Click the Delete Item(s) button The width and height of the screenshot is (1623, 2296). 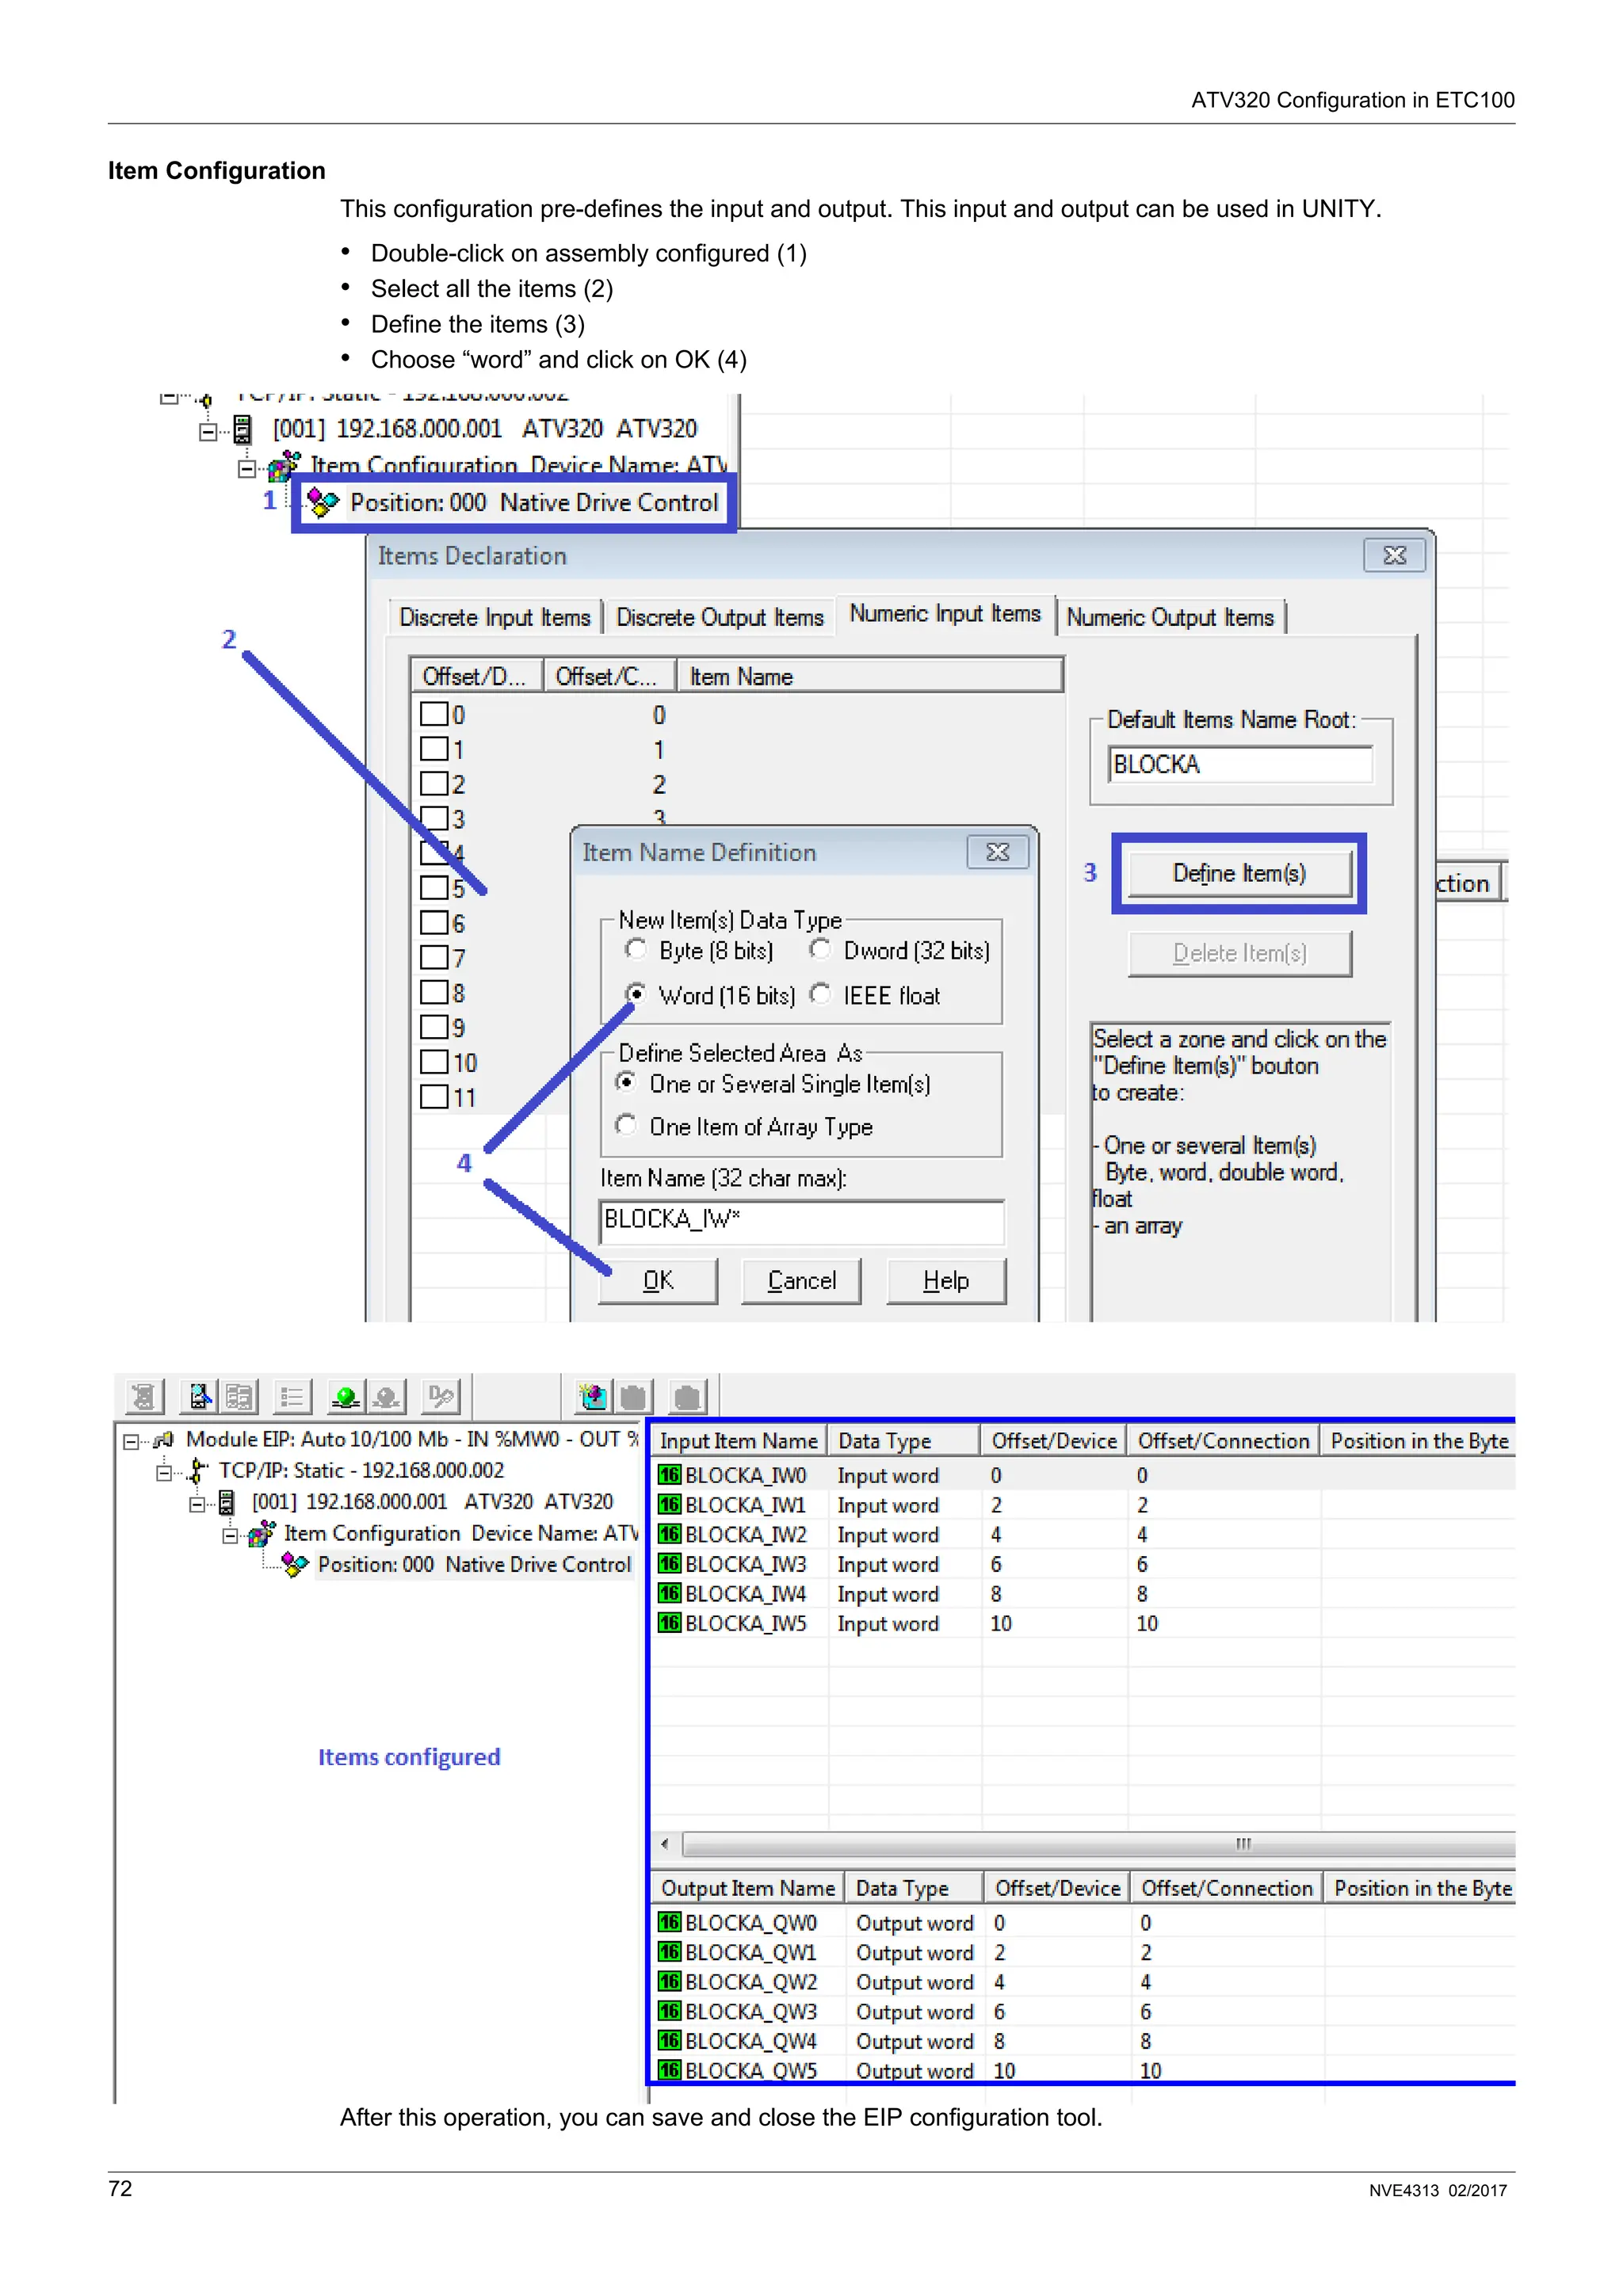pos(1239,953)
